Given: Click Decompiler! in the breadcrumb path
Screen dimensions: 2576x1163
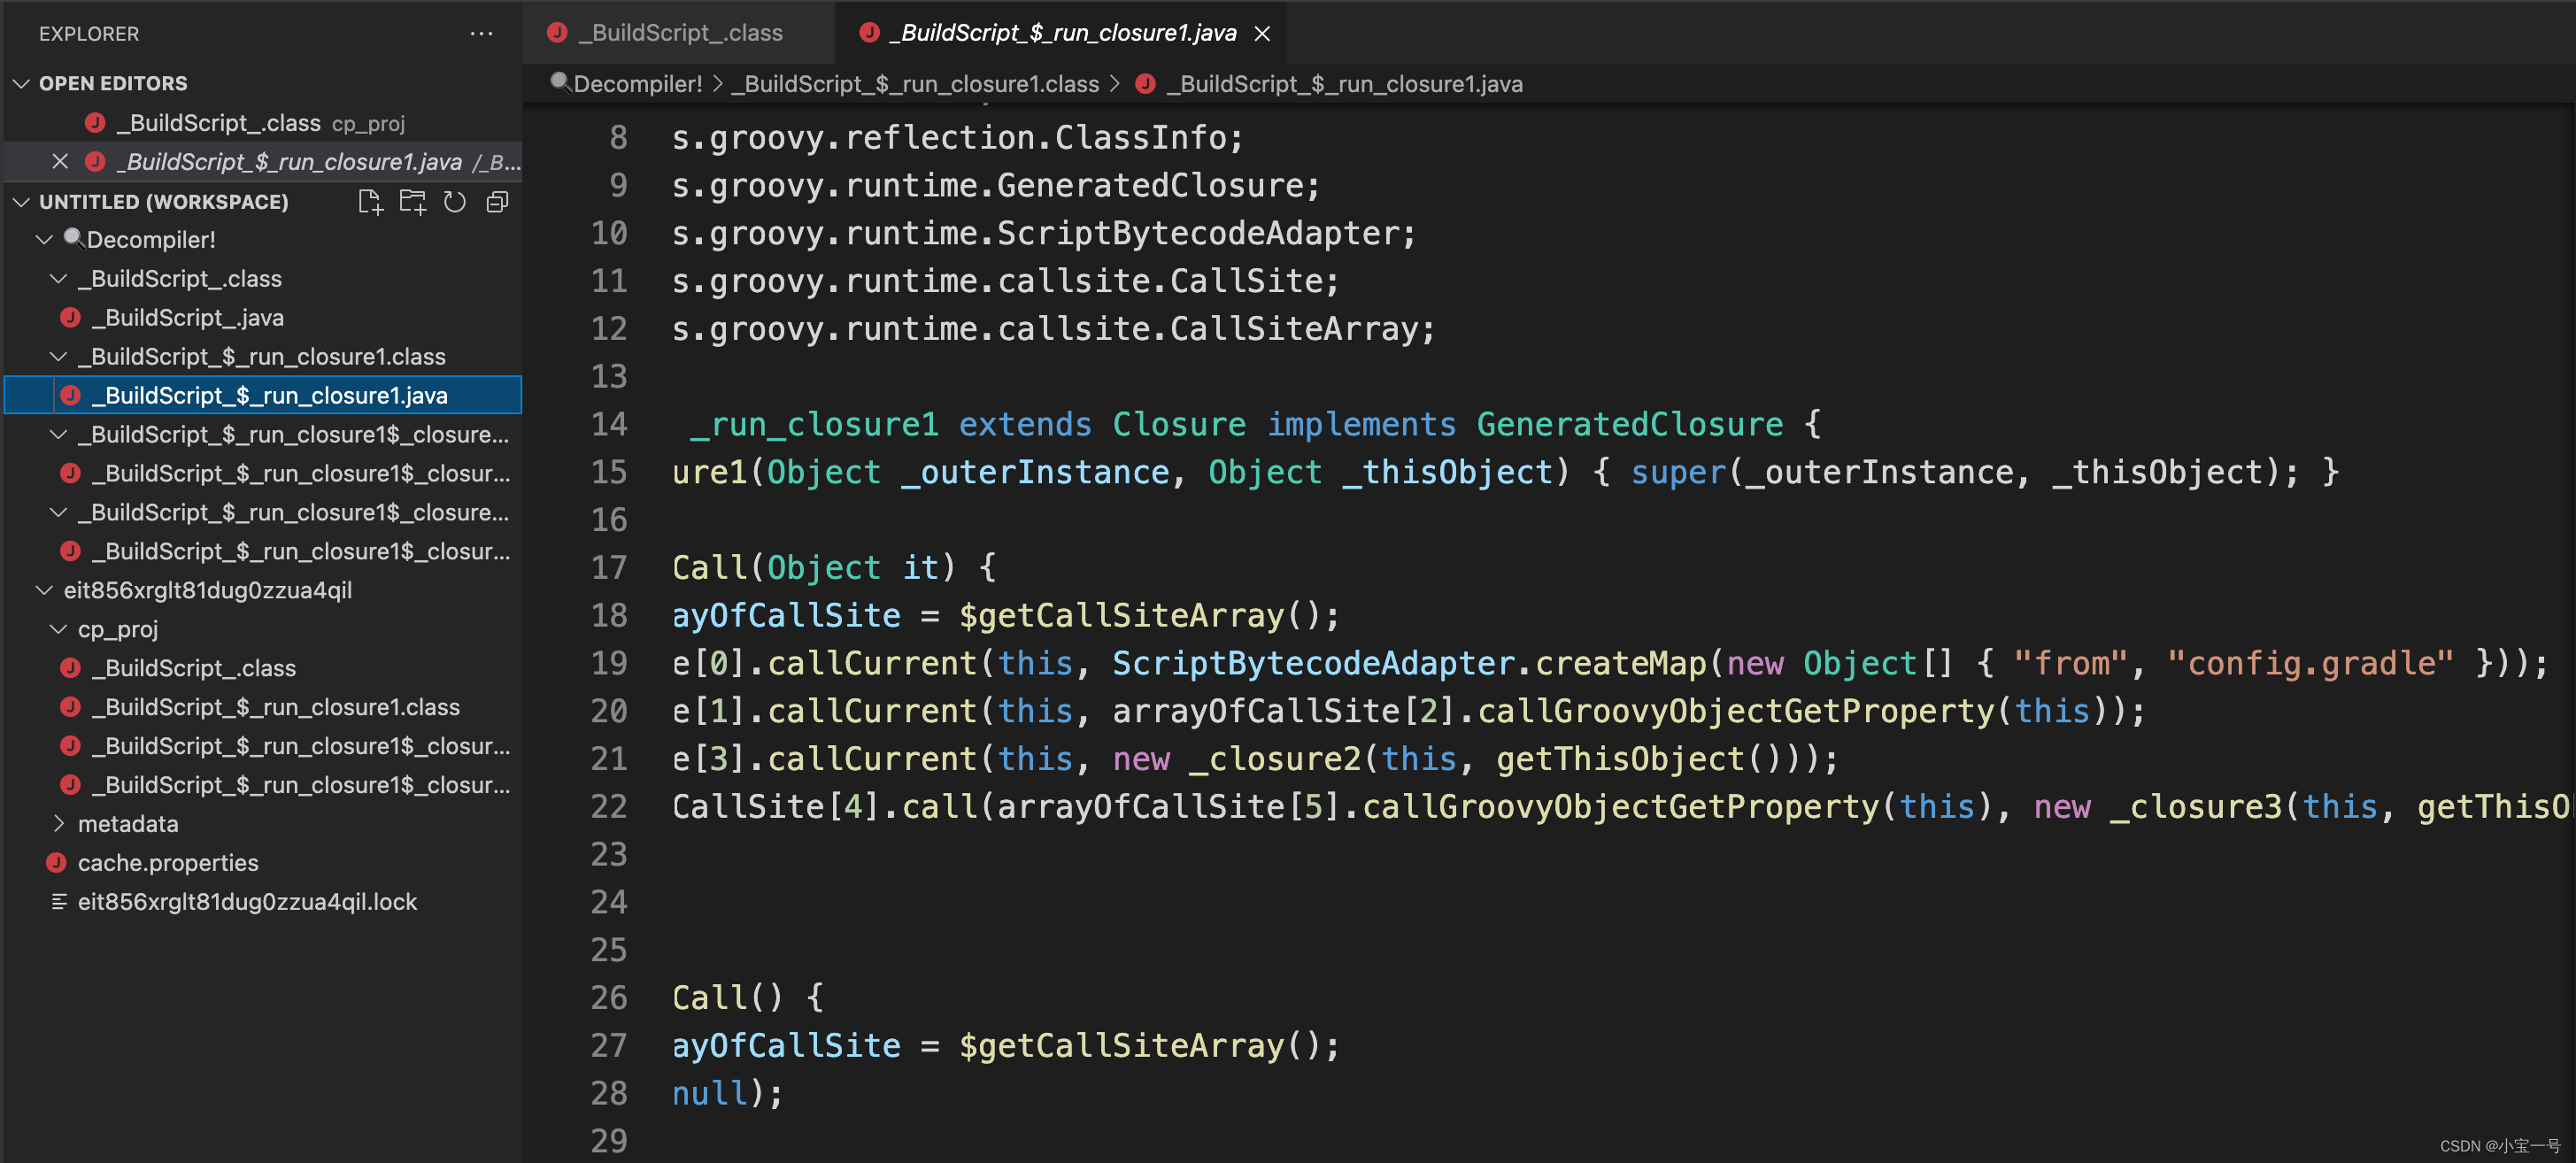Looking at the screenshot, I should tap(637, 85).
